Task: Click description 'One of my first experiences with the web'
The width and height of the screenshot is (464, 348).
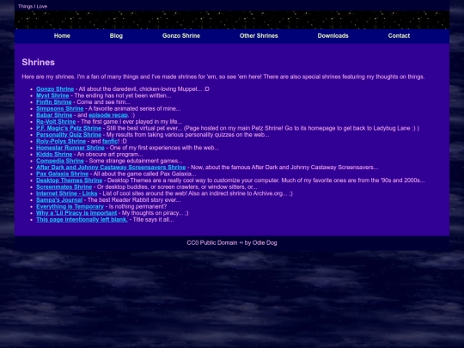Action: (x=164, y=148)
